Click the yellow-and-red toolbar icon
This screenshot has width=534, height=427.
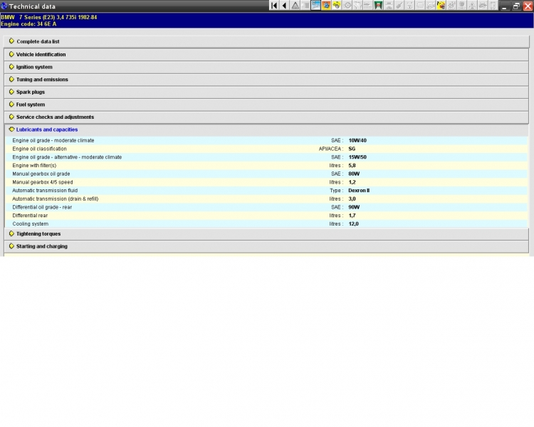tap(441, 6)
